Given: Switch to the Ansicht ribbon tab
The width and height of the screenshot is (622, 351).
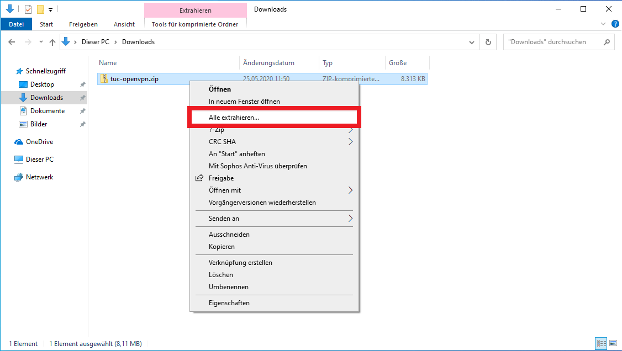Looking at the screenshot, I should pyautogui.click(x=124, y=24).
